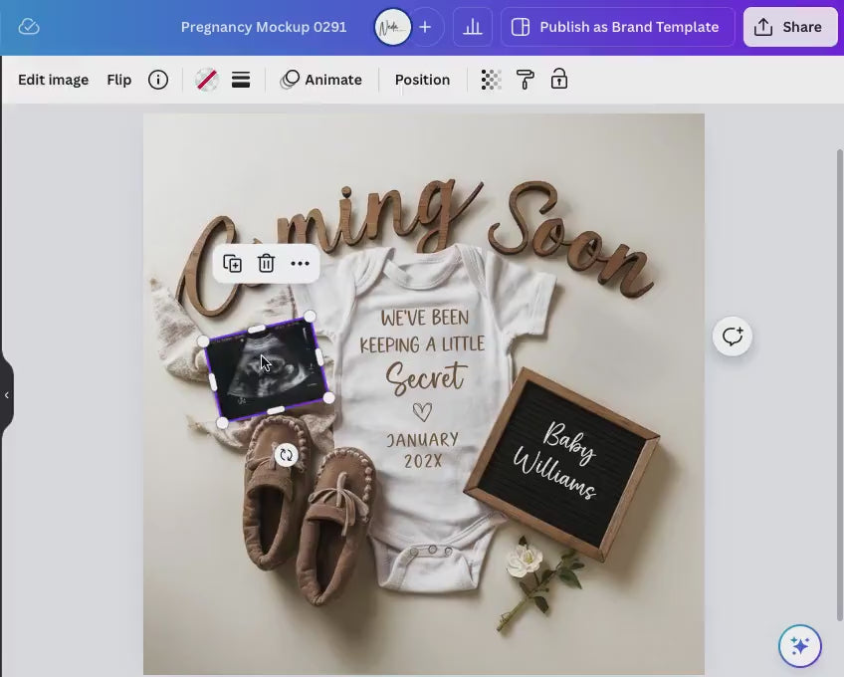Delete the selected image with trash icon
The width and height of the screenshot is (844, 677).
point(266,264)
